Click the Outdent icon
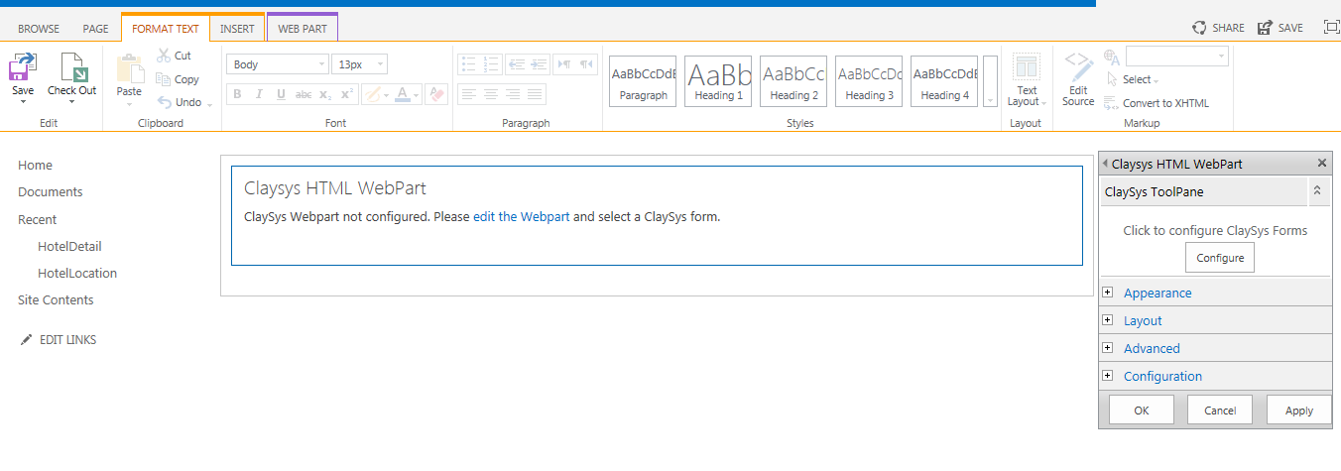 (516, 64)
